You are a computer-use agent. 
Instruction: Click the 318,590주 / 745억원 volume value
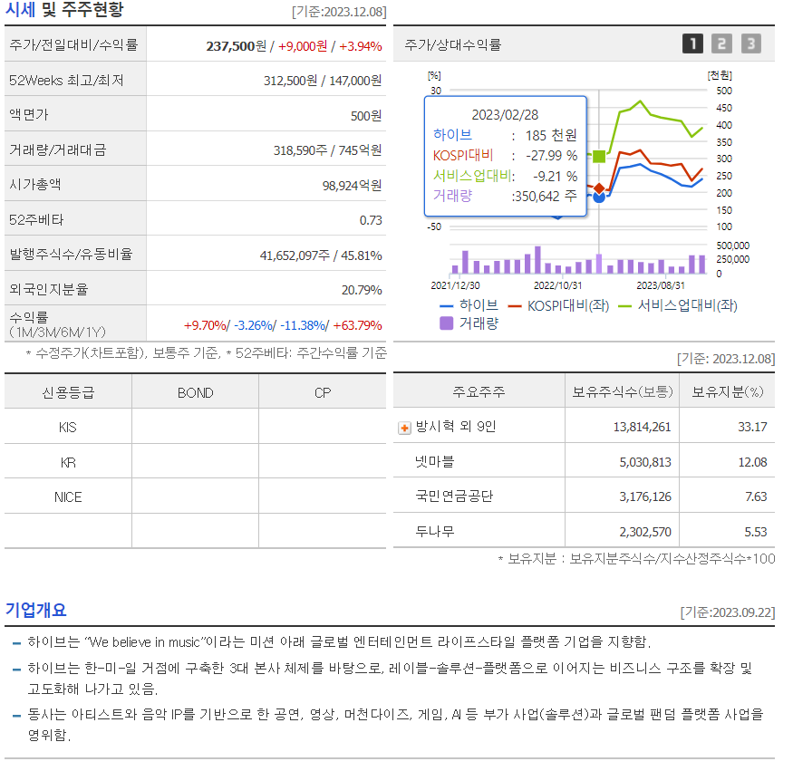pyautogui.click(x=328, y=150)
